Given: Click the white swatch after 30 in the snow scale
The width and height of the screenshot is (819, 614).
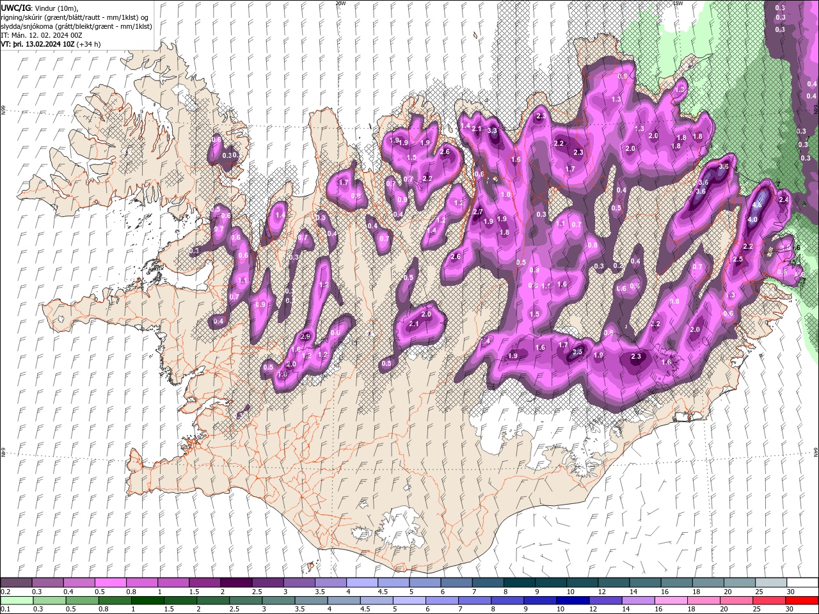Looking at the screenshot, I should click(801, 583).
